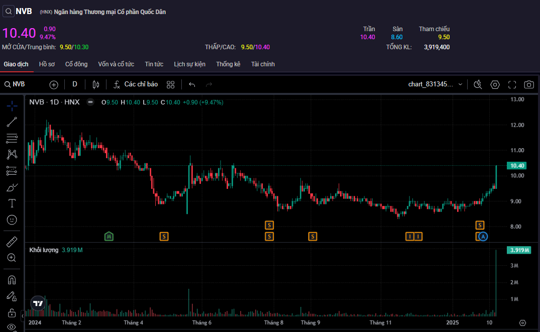The height and width of the screenshot is (332, 540).
Task: Select the text annotation tool
Action: (12, 203)
